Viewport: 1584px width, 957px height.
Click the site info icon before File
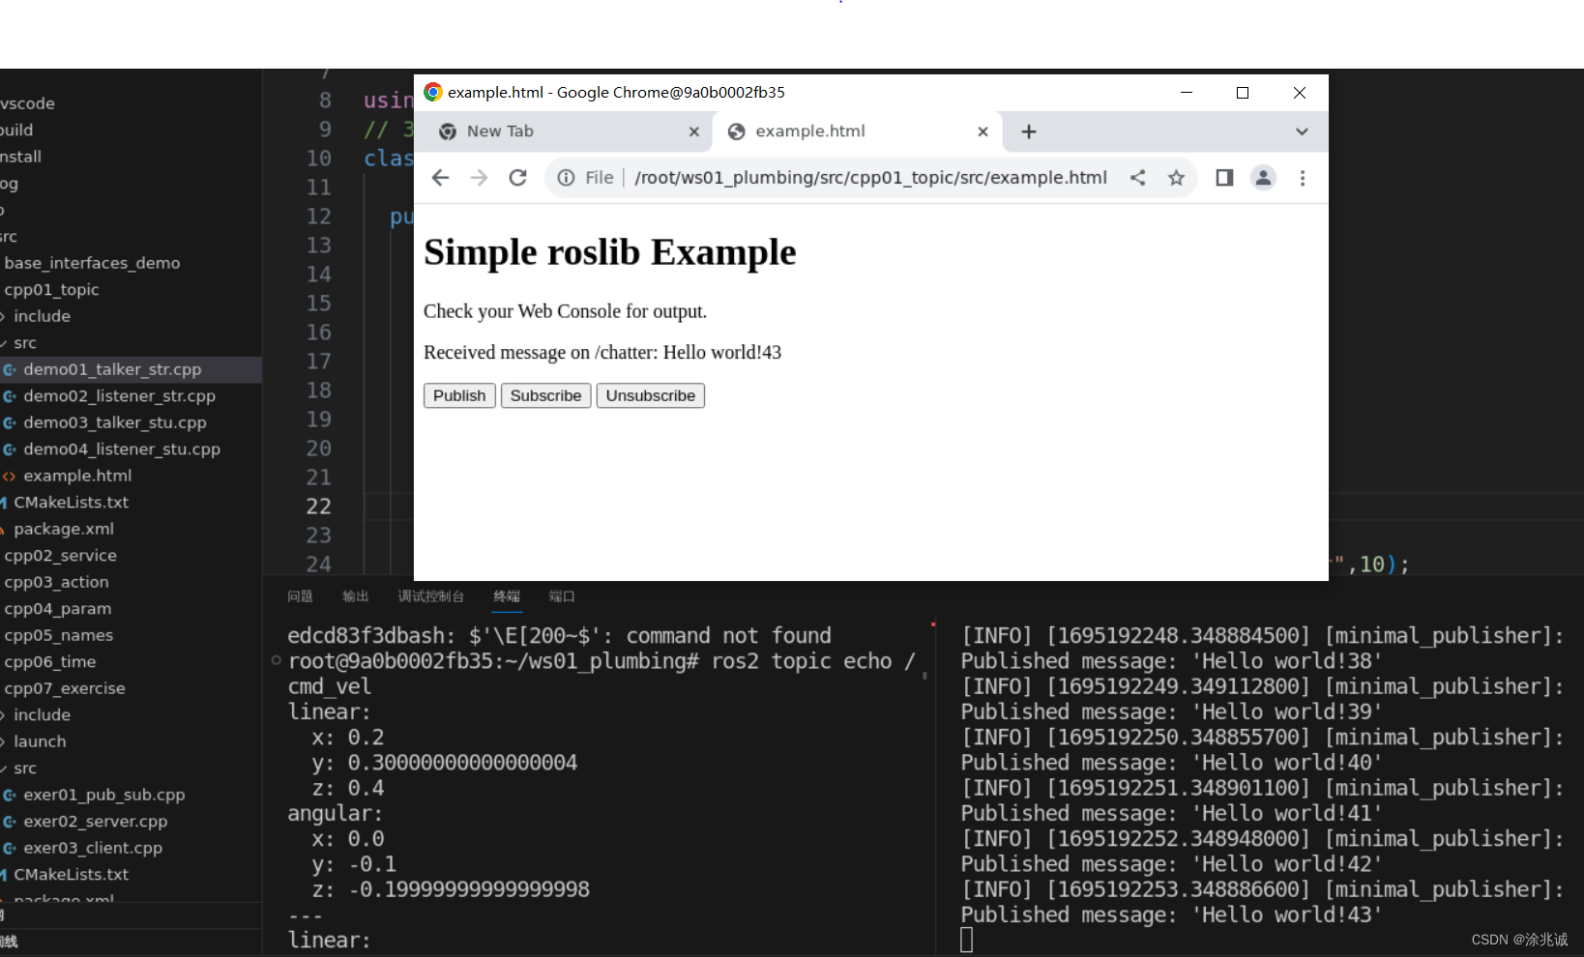pos(566,178)
